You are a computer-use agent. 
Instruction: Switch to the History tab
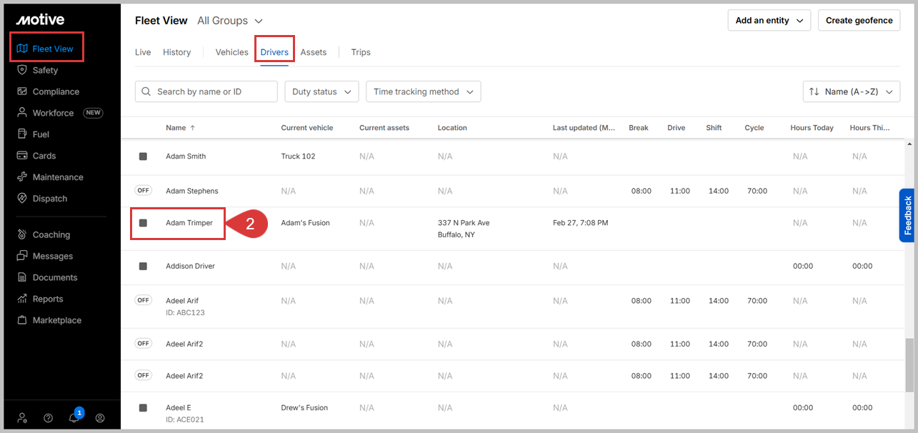(x=176, y=52)
